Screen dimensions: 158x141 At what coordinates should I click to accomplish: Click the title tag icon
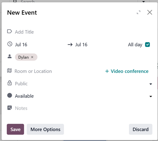click(10, 31)
